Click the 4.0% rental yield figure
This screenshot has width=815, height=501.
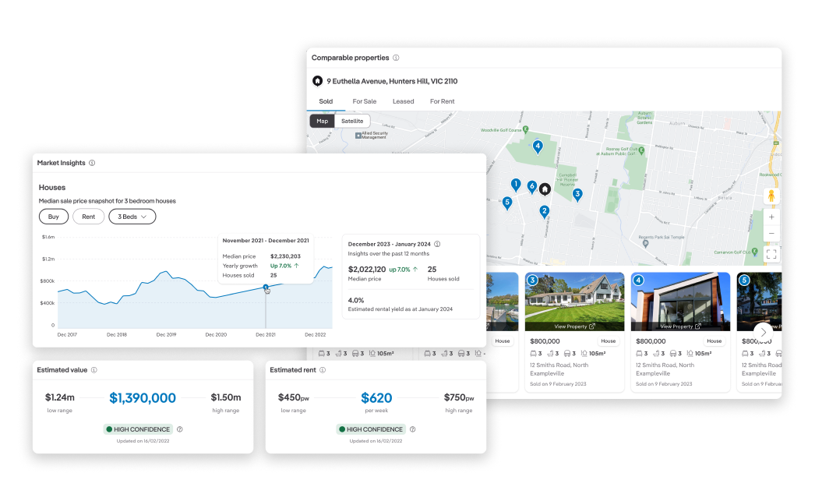pos(356,301)
